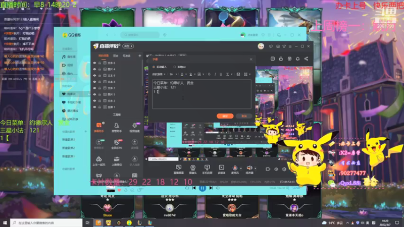Pause playback in QQ Music
Screen dimensions: 404x227
click(x=203, y=188)
